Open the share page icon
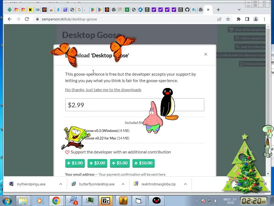 point(219,19)
